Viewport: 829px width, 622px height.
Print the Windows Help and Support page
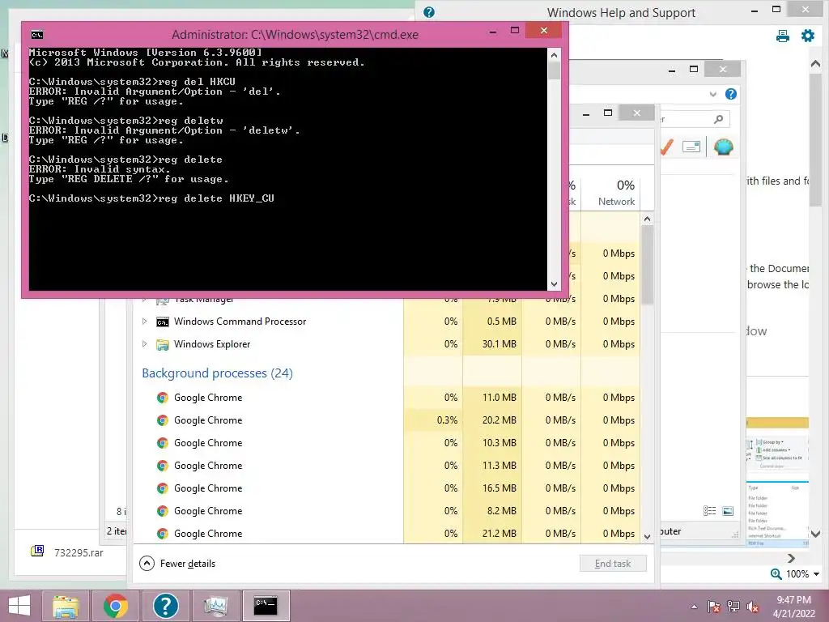point(783,36)
